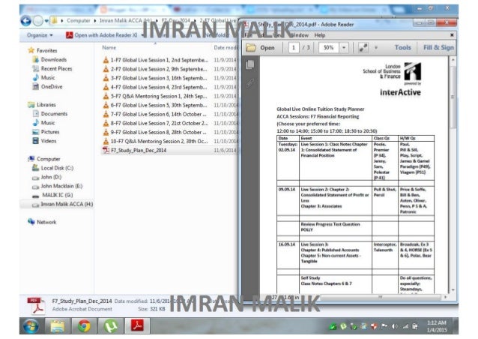Open the zoom level dropdown arrow

click(344, 48)
